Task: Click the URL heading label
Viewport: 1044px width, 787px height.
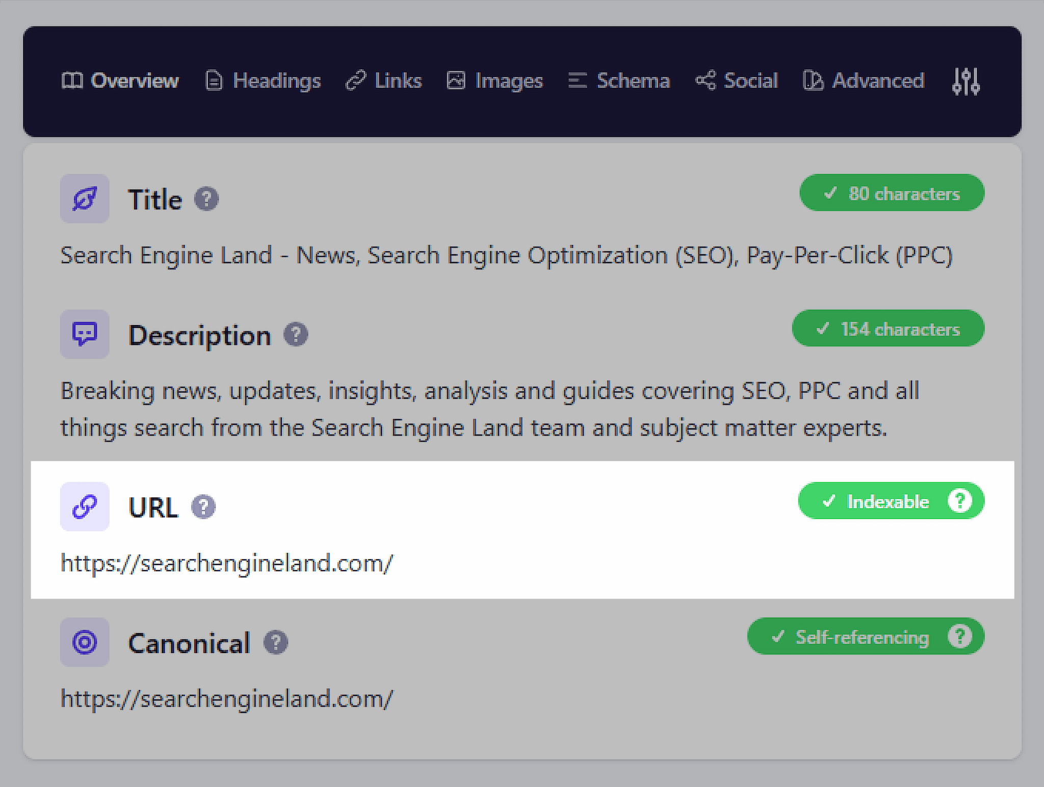Action: coord(153,507)
